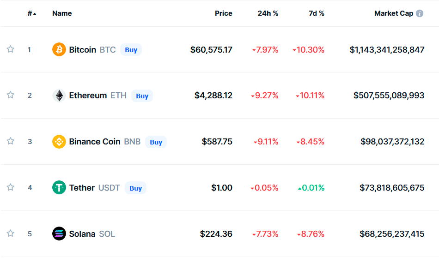Viewport: 439px width, 258px height.
Task: Click the Market Cap info icon
Action: (x=420, y=13)
